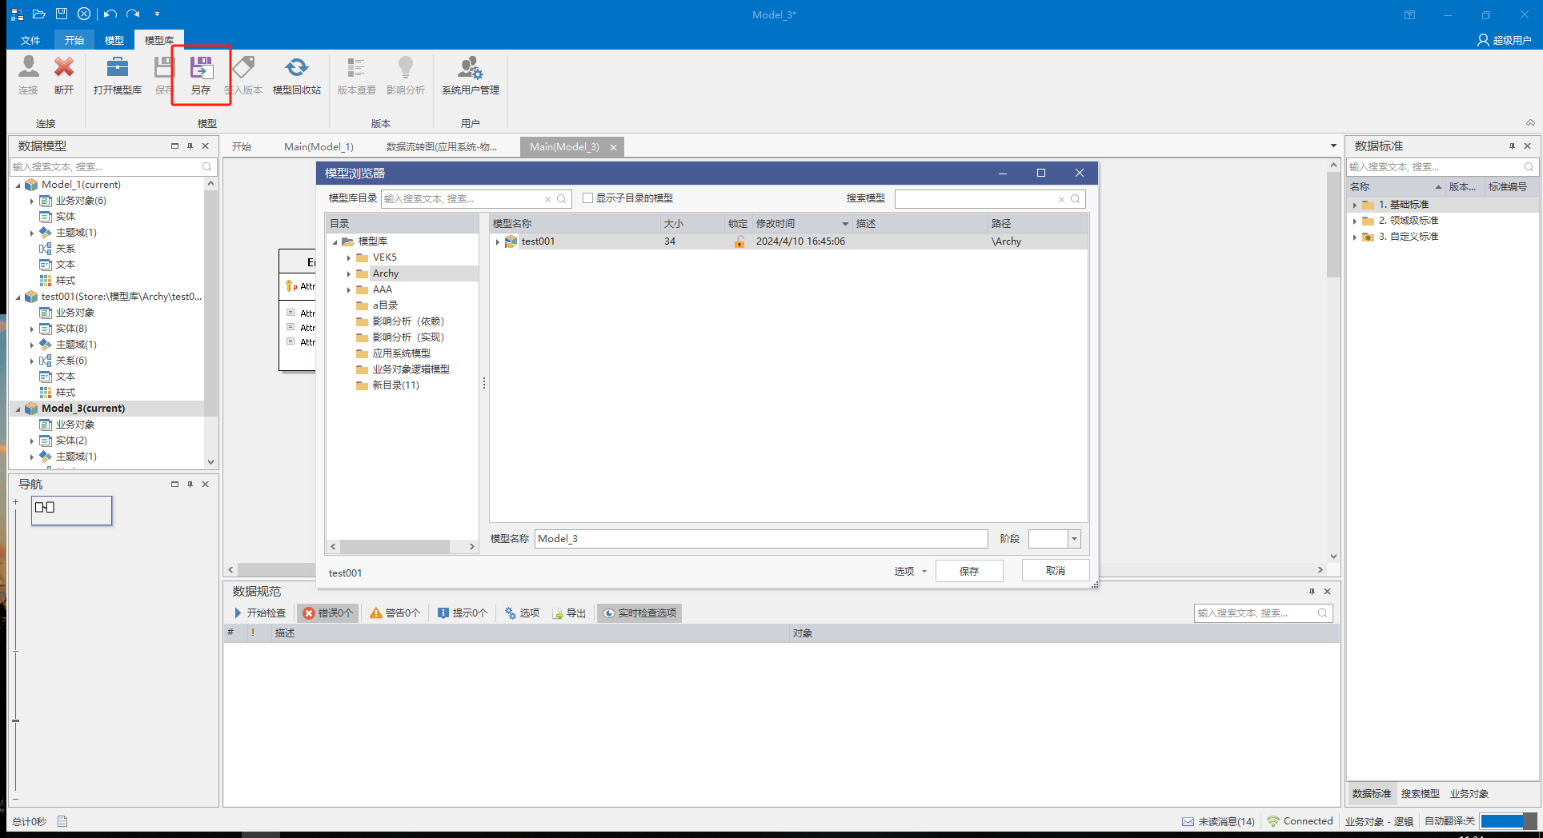
Task: Click search icon in 数据标准 panel
Action: [1529, 166]
